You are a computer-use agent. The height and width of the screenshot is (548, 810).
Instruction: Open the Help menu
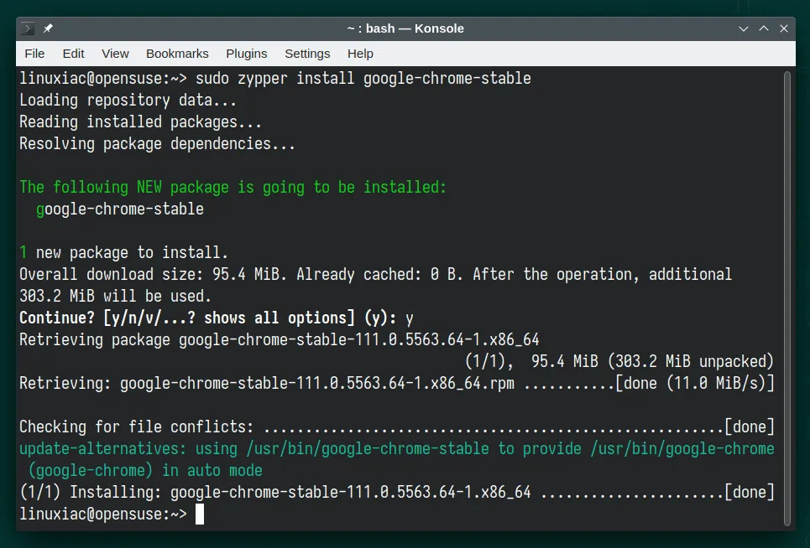(x=360, y=54)
